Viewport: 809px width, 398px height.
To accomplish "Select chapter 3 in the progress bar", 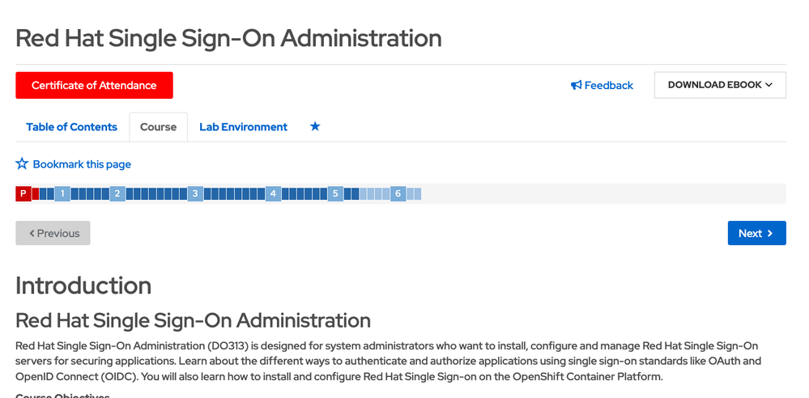I will [x=195, y=193].
